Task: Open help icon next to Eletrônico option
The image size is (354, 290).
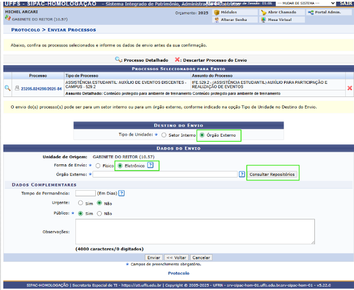Action: pos(150,165)
